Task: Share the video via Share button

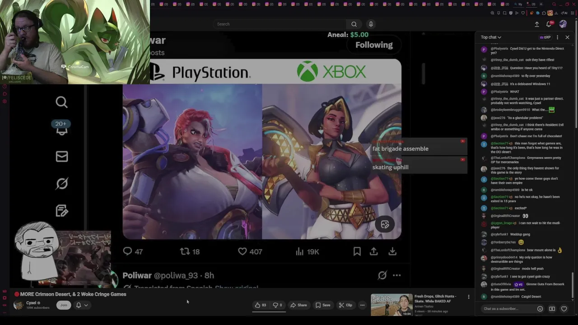Action: [x=298, y=305]
